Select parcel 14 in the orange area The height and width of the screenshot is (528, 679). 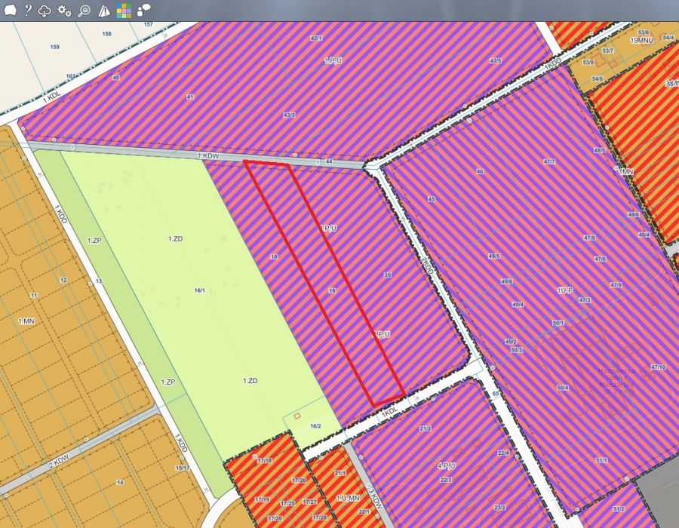click(x=119, y=482)
